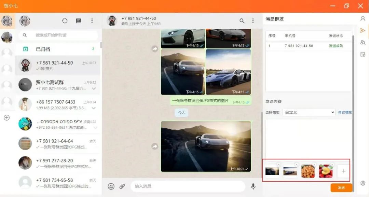The width and height of the screenshot is (369, 197).
Task: Start a new chat via the message icon
Action: tap(78, 21)
